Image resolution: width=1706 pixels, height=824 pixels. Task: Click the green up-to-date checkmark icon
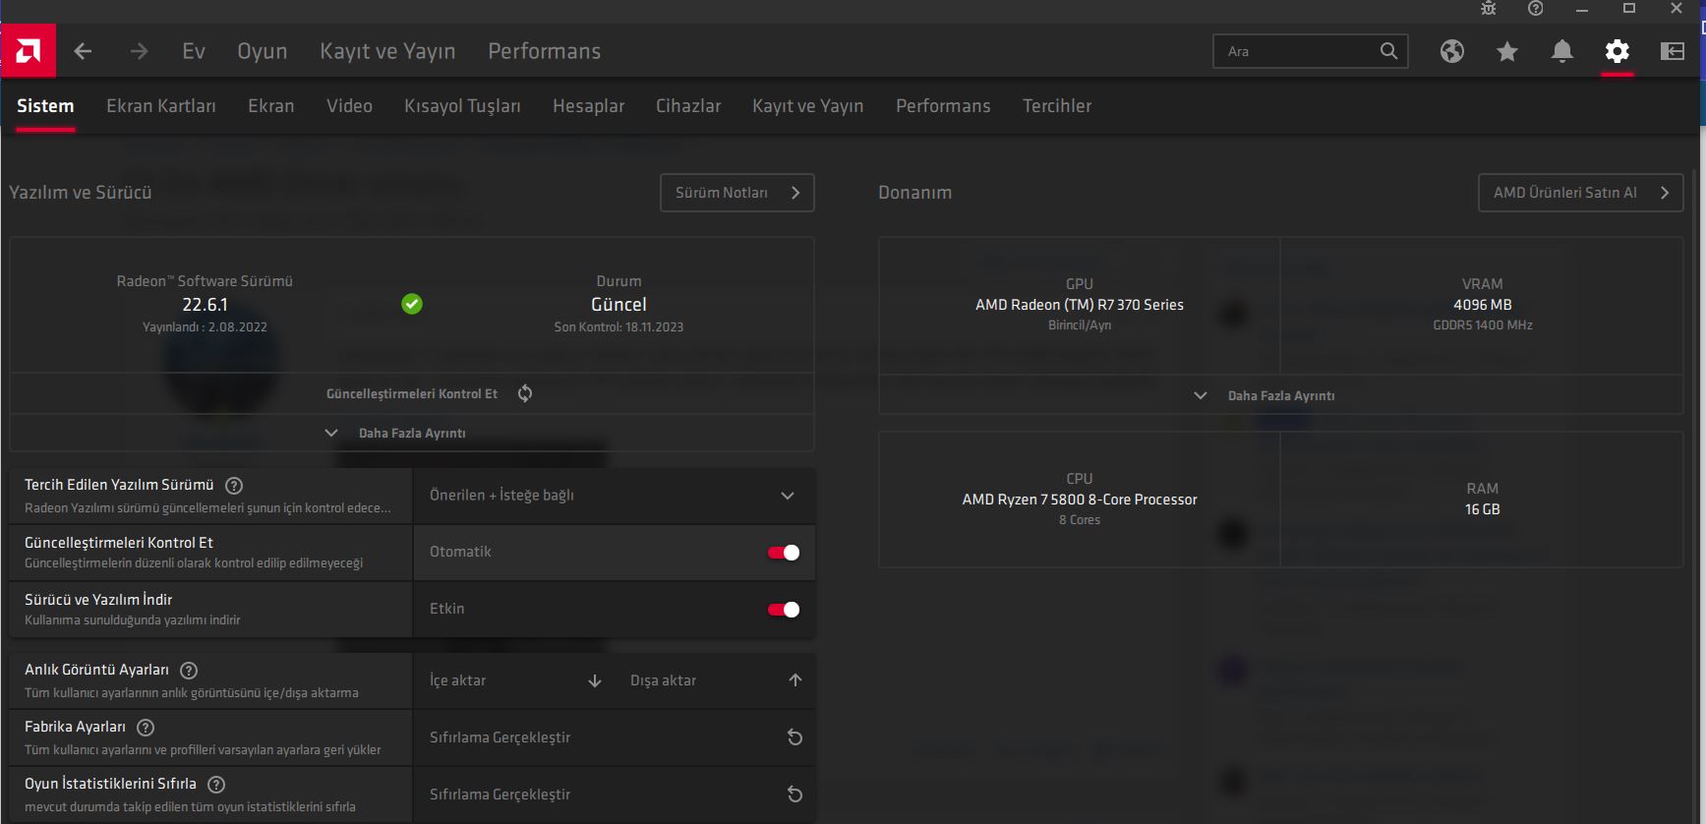412,304
